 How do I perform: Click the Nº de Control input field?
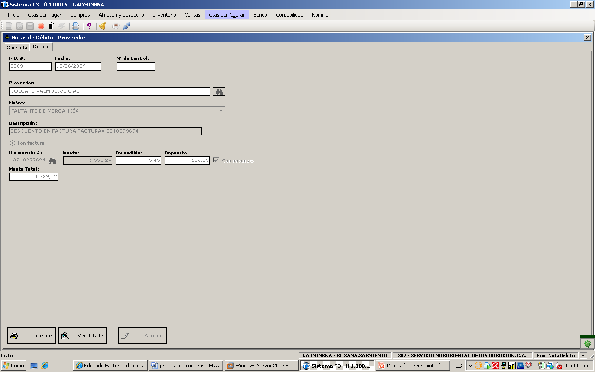(x=136, y=66)
